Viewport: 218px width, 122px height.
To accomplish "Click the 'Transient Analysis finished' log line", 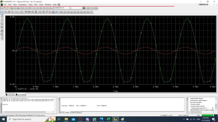I will 197,106.
